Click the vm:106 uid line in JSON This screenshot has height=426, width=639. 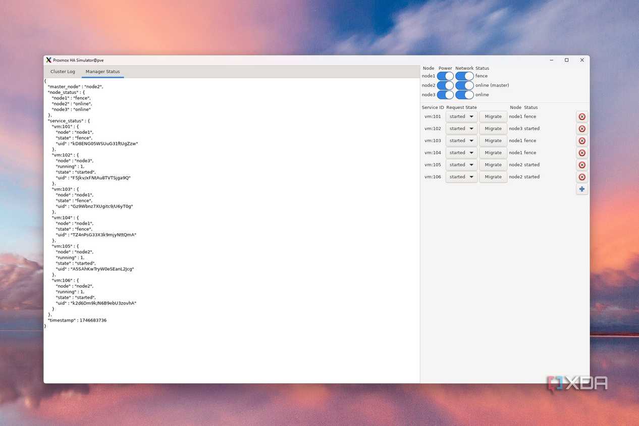(x=96, y=303)
